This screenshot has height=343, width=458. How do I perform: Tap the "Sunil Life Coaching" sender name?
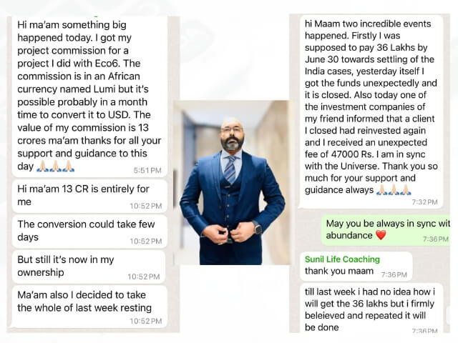(342, 259)
